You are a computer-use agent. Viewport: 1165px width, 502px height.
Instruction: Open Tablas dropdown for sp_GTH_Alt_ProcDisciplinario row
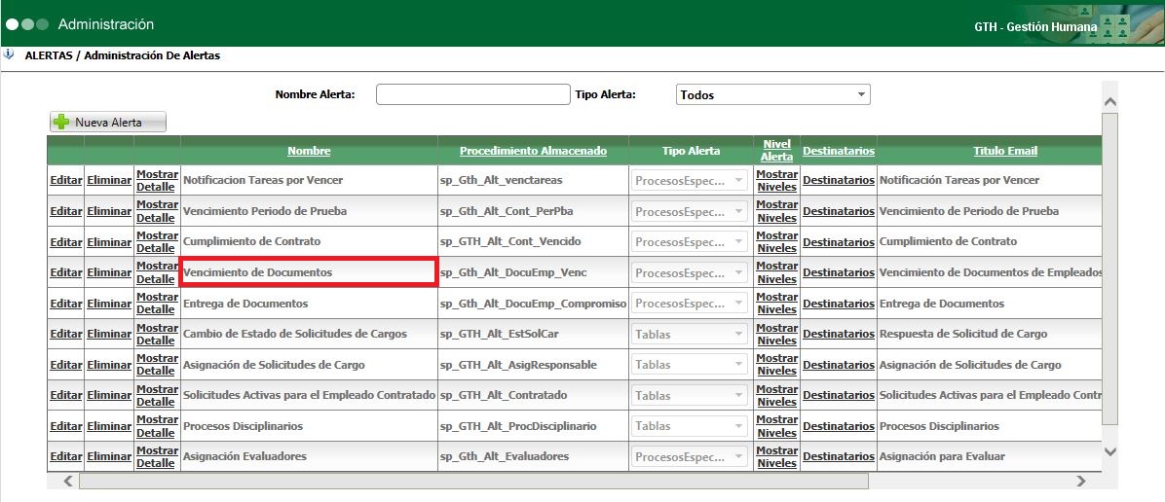click(x=691, y=426)
